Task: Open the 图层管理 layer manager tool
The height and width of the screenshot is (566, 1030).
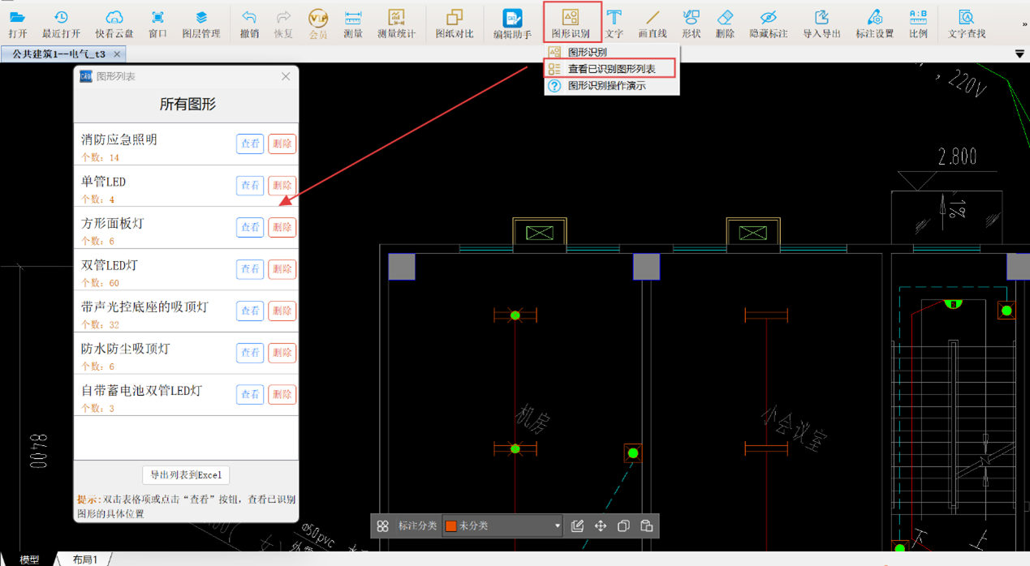Action: [200, 23]
